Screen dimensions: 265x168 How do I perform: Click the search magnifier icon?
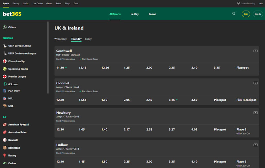234,14
